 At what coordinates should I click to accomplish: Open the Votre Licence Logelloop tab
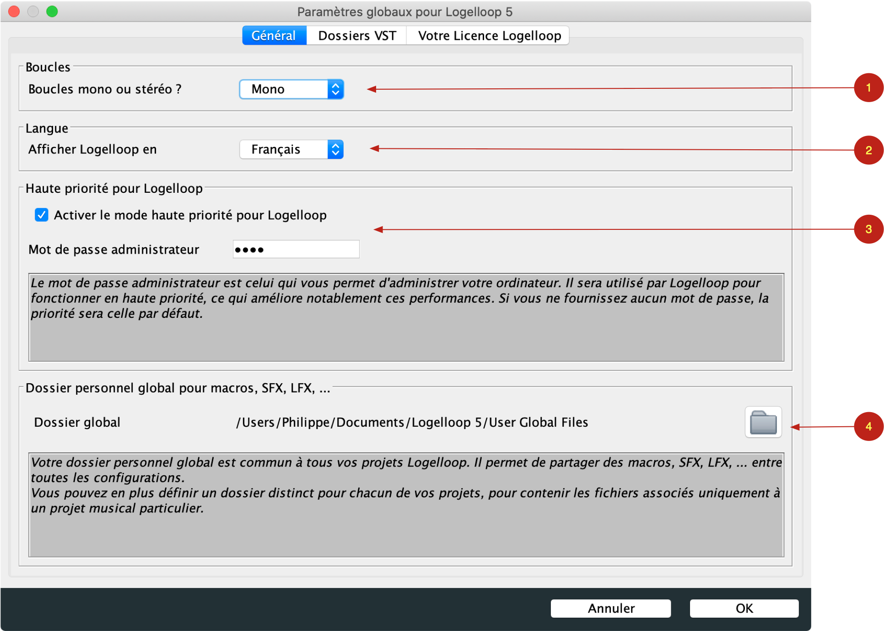[489, 36]
